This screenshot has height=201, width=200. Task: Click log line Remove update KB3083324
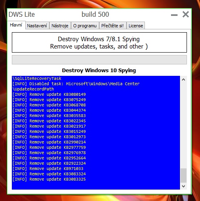[x=49, y=174]
